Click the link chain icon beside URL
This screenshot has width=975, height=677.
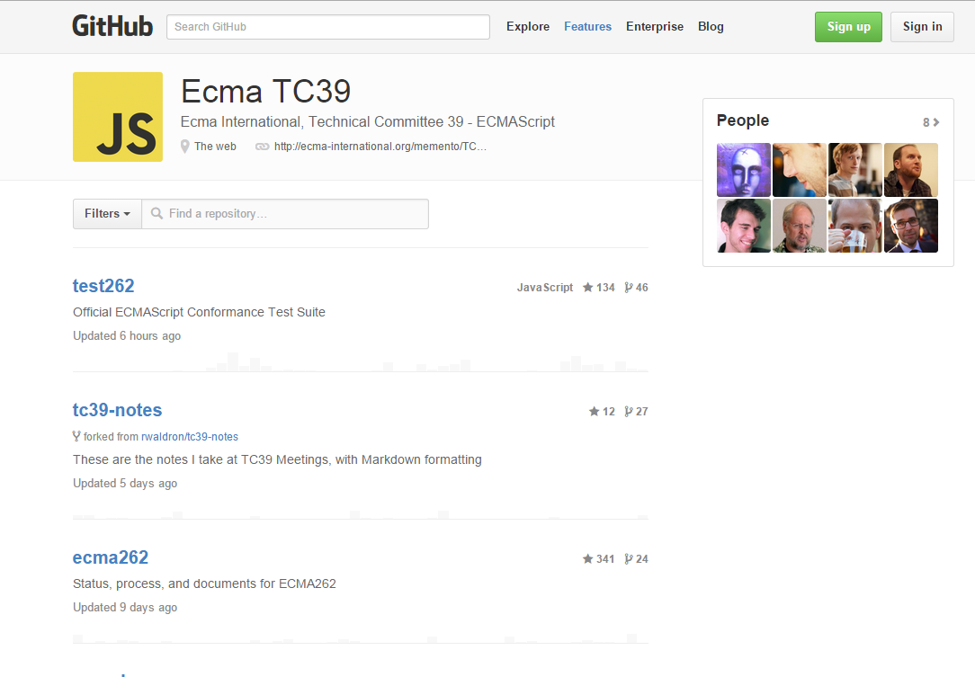pyautogui.click(x=263, y=146)
